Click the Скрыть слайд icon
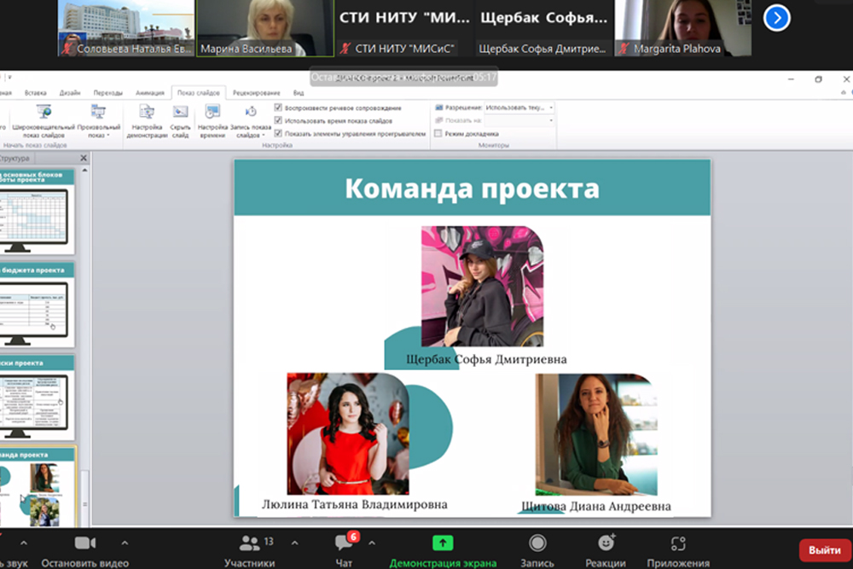 180,112
